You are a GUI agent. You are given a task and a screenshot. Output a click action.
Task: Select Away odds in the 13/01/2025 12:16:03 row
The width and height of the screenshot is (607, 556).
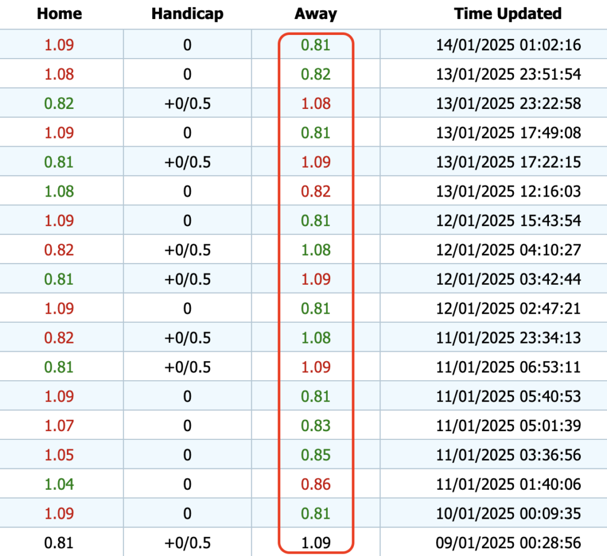(x=315, y=191)
